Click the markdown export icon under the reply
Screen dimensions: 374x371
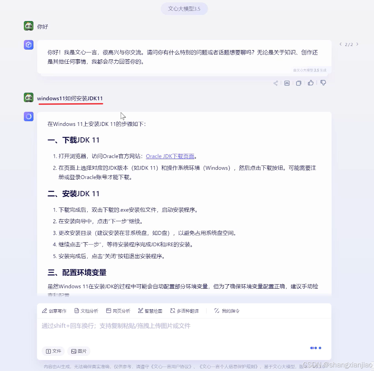click(287, 83)
